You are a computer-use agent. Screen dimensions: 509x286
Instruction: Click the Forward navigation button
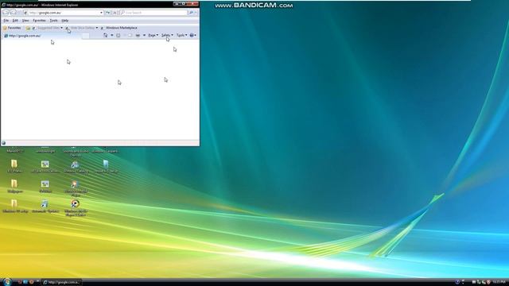click(14, 13)
